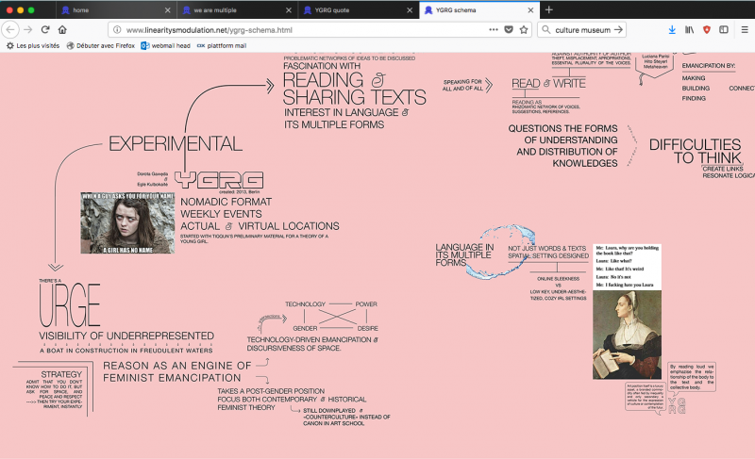
Task: Open the Library icon
Action: coord(690,30)
